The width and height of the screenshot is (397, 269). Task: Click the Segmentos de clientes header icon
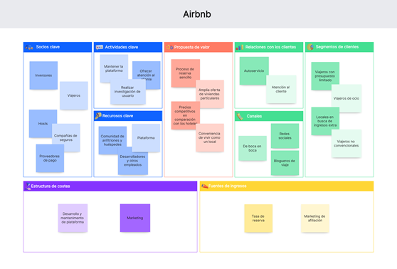coord(310,47)
